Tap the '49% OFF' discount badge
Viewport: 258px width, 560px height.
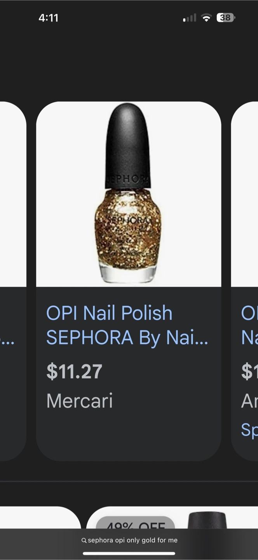(135, 523)
